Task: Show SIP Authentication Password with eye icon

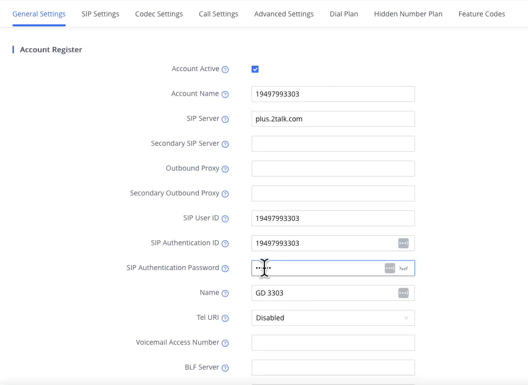Action: point(403,268)
